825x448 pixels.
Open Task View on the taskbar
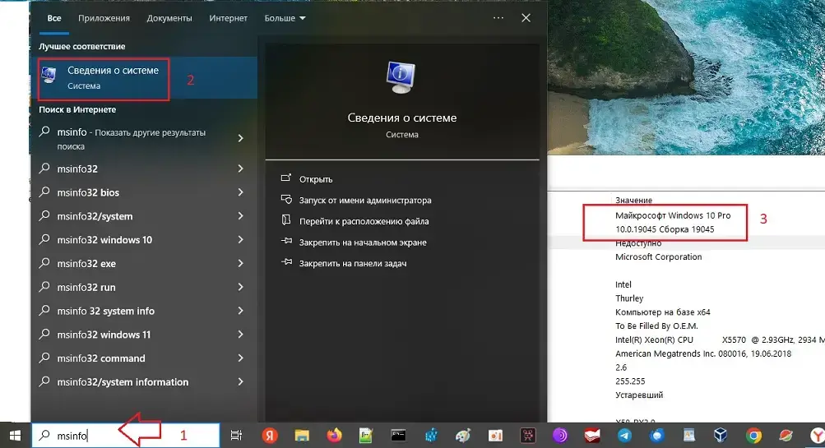point(236,436)
